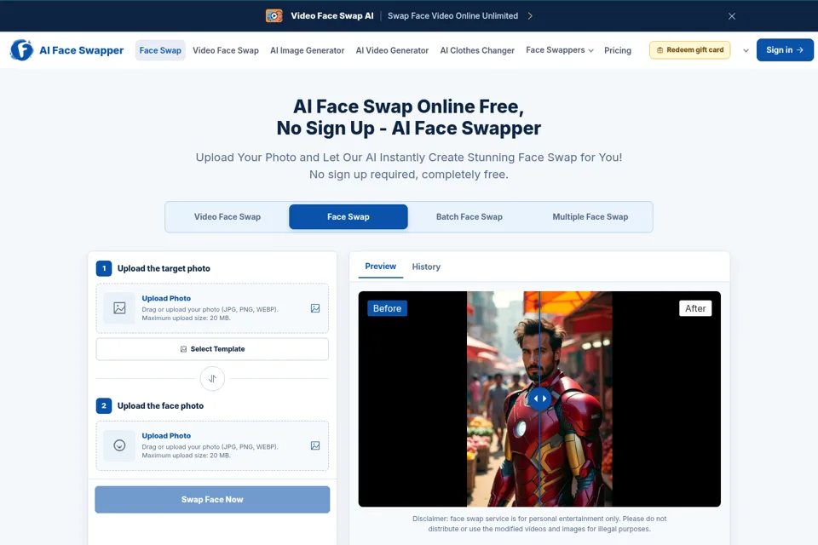Go to AI Video Generator page

[x=392, y=50]
